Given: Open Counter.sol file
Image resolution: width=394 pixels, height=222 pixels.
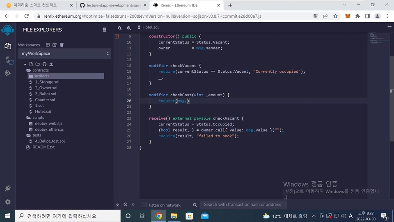Looking at the screenshot, I should (x=45, y=99).
